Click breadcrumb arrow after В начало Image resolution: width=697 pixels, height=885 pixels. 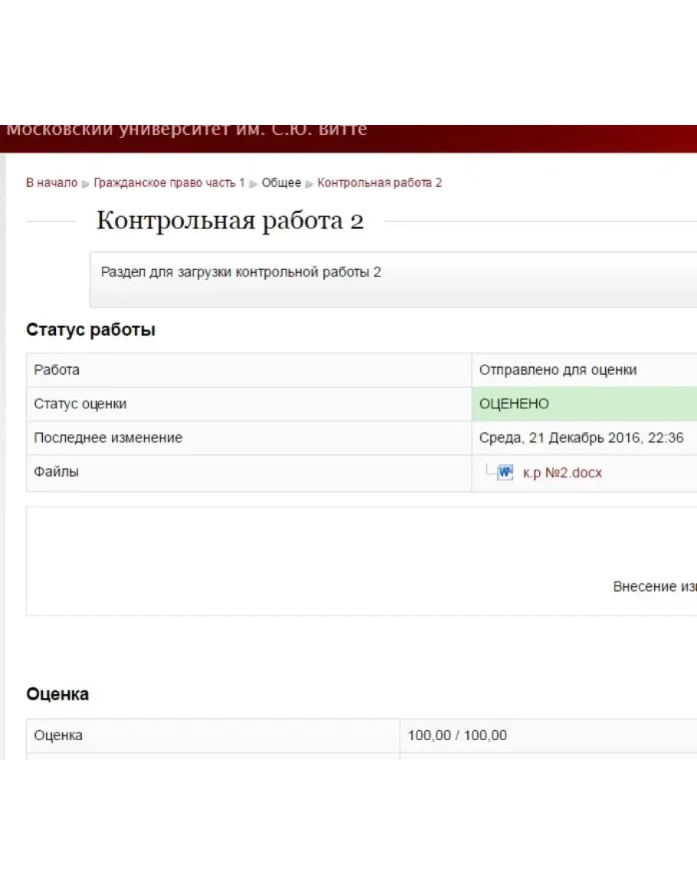86,183
